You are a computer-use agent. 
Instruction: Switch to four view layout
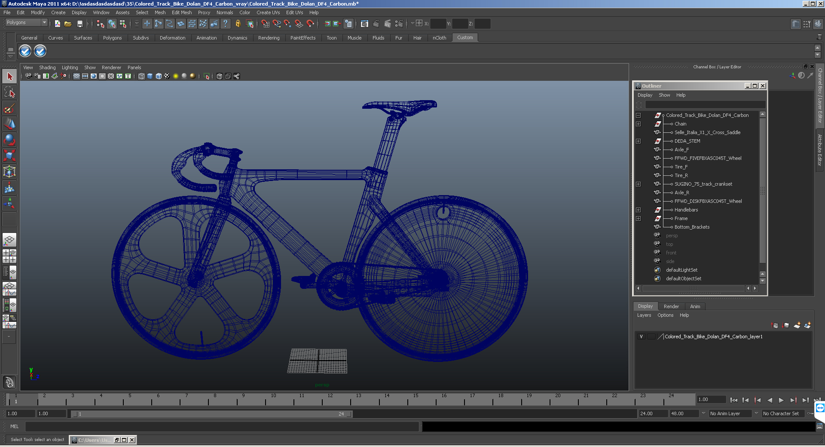click(9, 256)
